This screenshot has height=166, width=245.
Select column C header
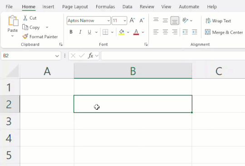click(x=219, y=71)
